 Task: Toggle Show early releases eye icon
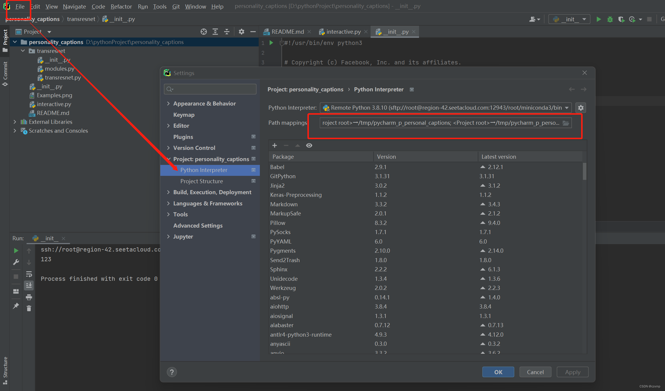(309, 145)
